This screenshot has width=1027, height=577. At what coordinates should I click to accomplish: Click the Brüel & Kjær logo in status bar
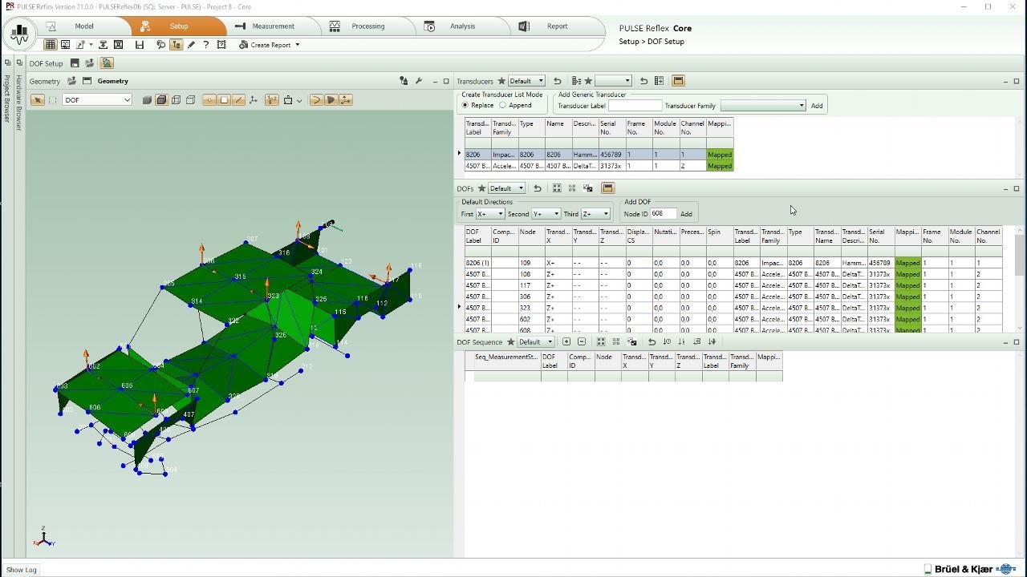pos(971,569)
